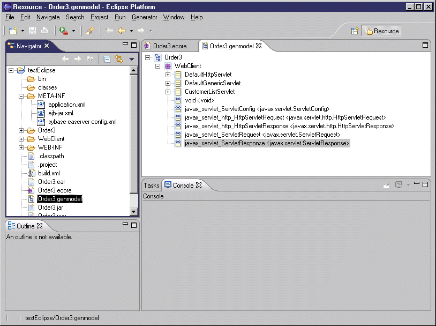Click the External Tools run icon
436x326 pixels.
click(x=64, y=31)
